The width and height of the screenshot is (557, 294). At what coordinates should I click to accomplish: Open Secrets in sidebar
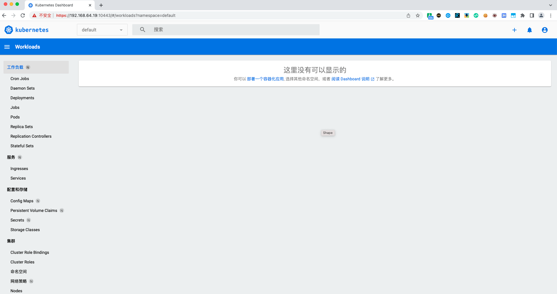17,220
